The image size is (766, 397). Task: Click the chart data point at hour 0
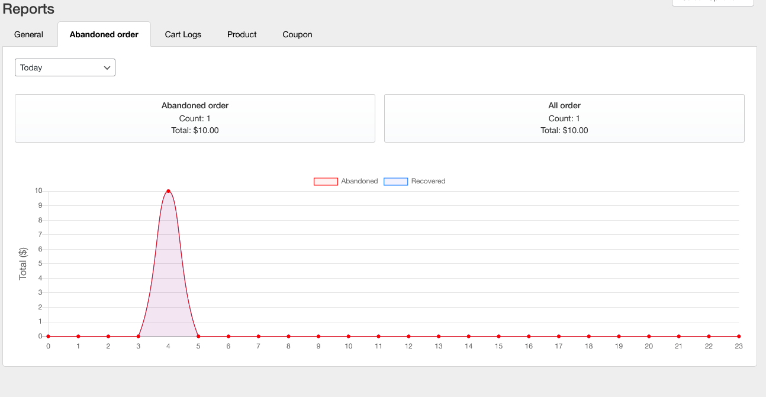tap(48, 337)
